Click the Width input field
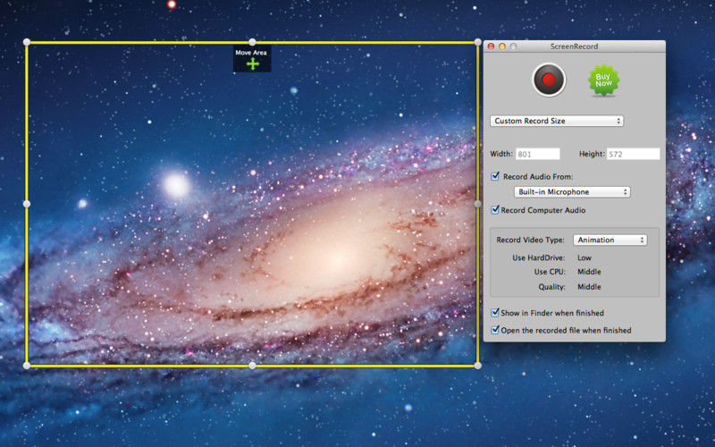This screenshot has width=715, height=447. tap(538, 154)
